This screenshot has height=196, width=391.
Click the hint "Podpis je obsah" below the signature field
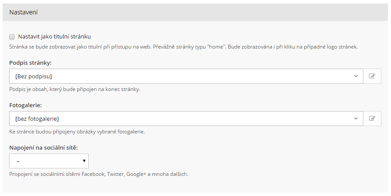[74, 89]
